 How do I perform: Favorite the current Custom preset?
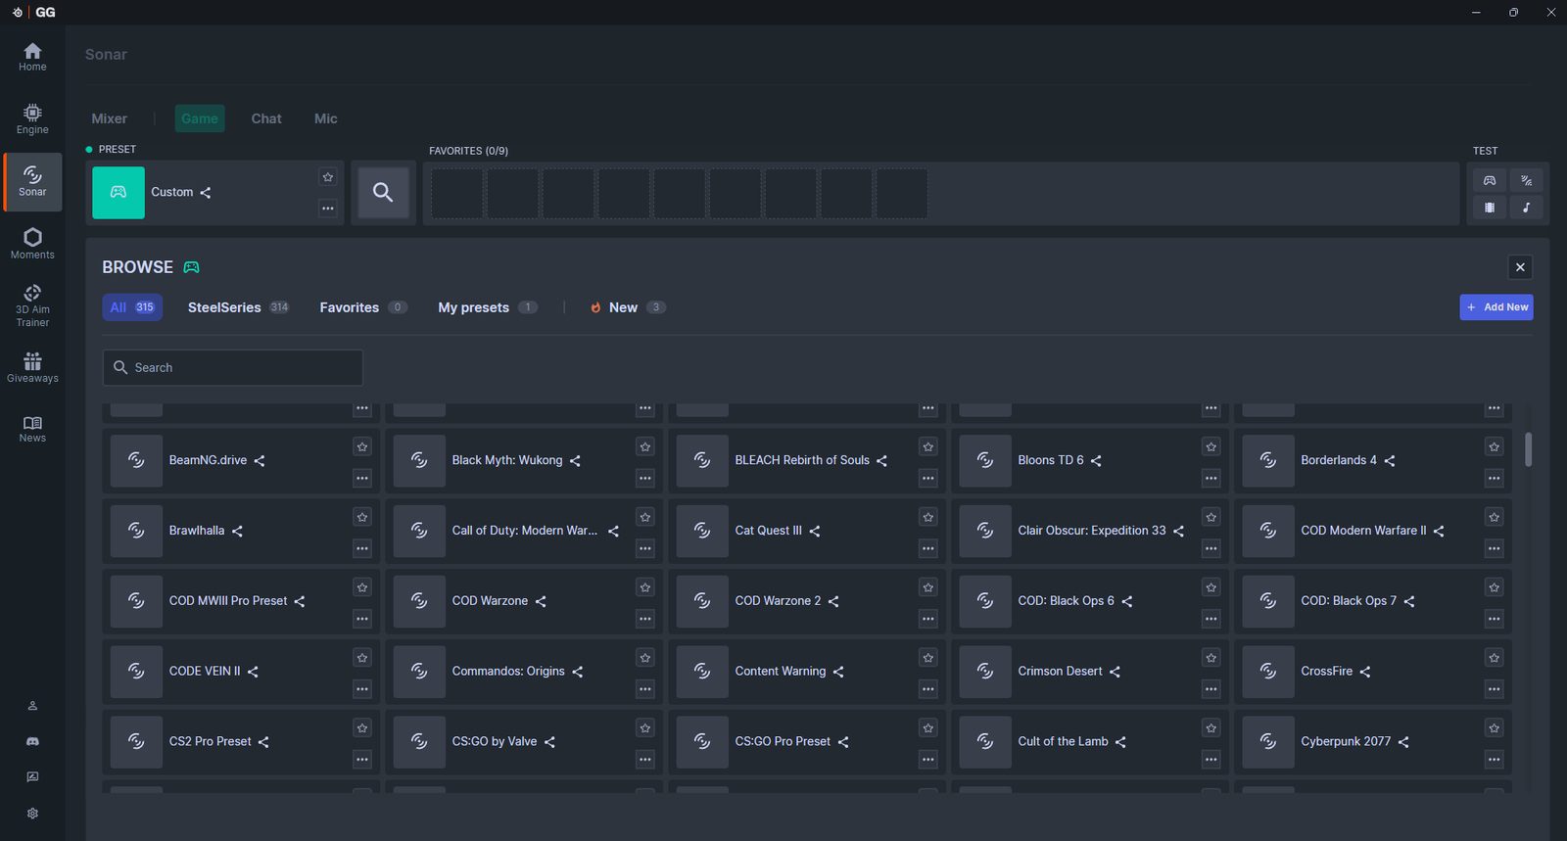click(x=328, y=177)
